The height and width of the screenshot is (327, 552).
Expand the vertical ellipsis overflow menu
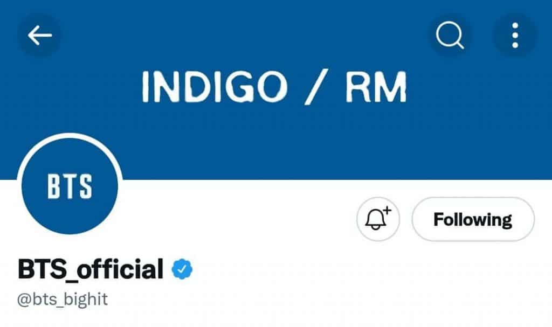click(x=515, y=35)
